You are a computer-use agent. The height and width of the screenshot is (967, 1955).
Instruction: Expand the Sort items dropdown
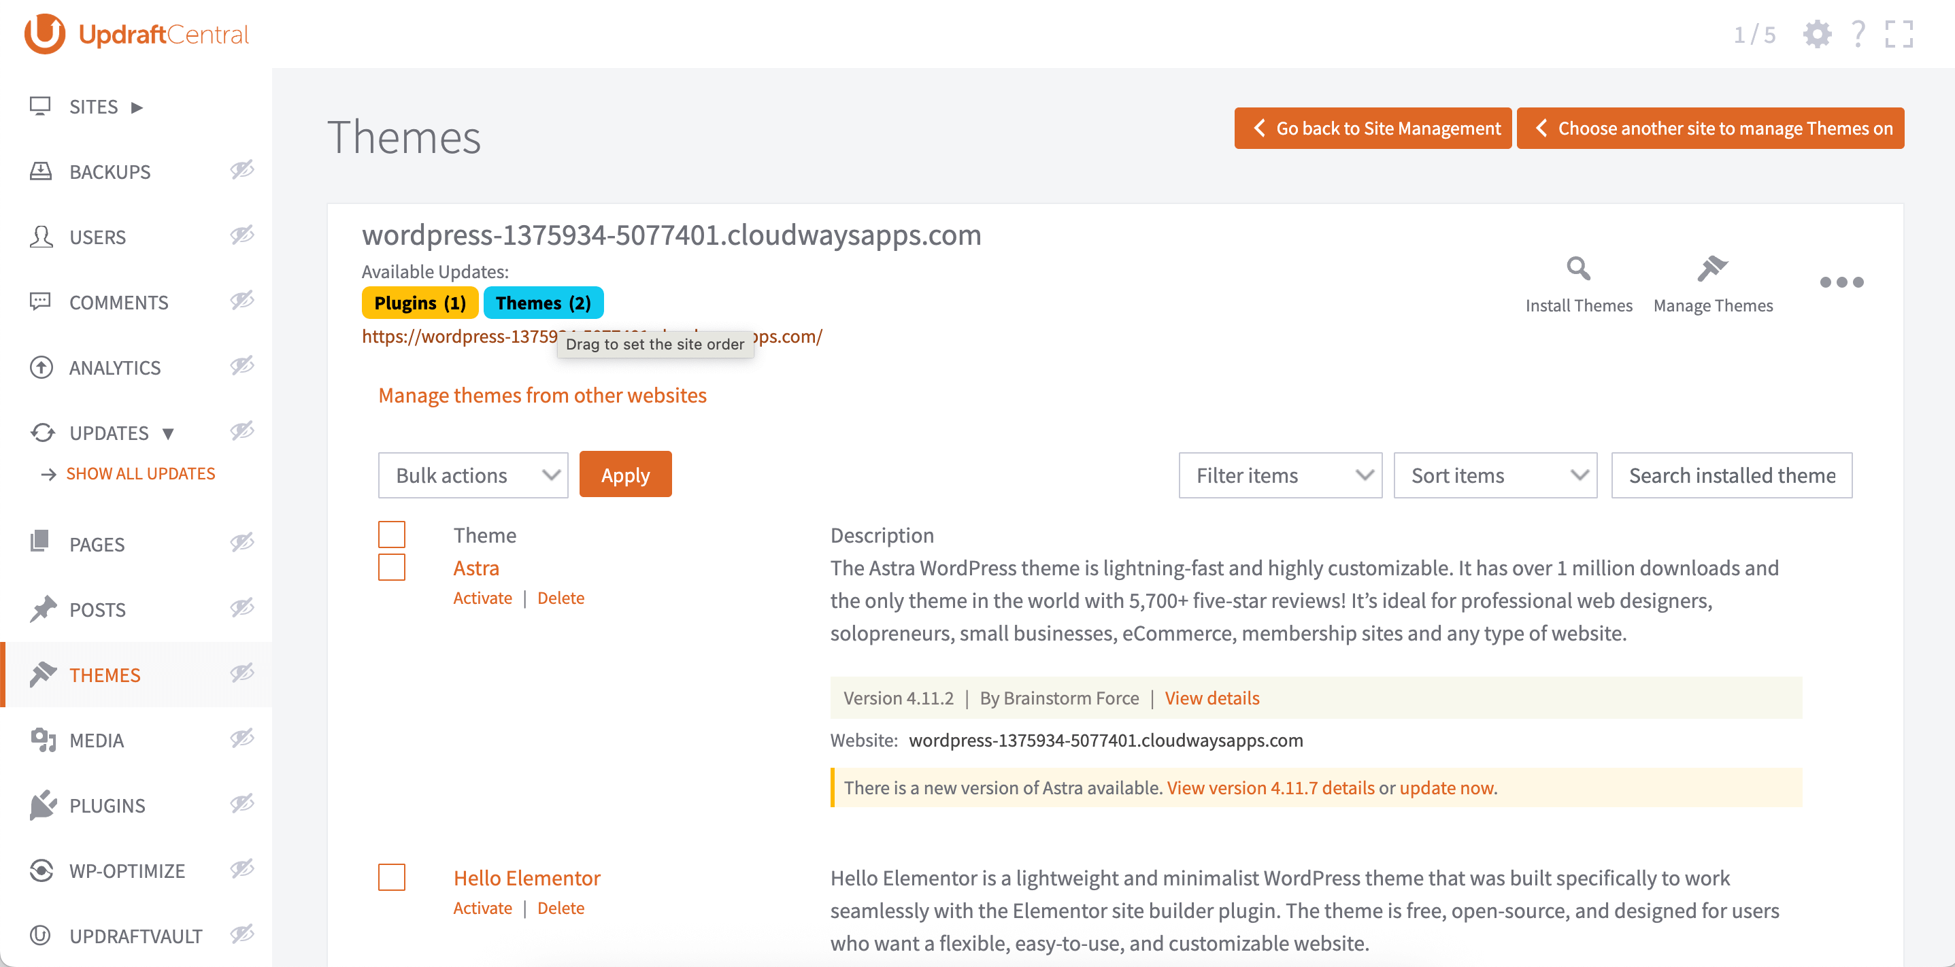(x=1494, y=475)
